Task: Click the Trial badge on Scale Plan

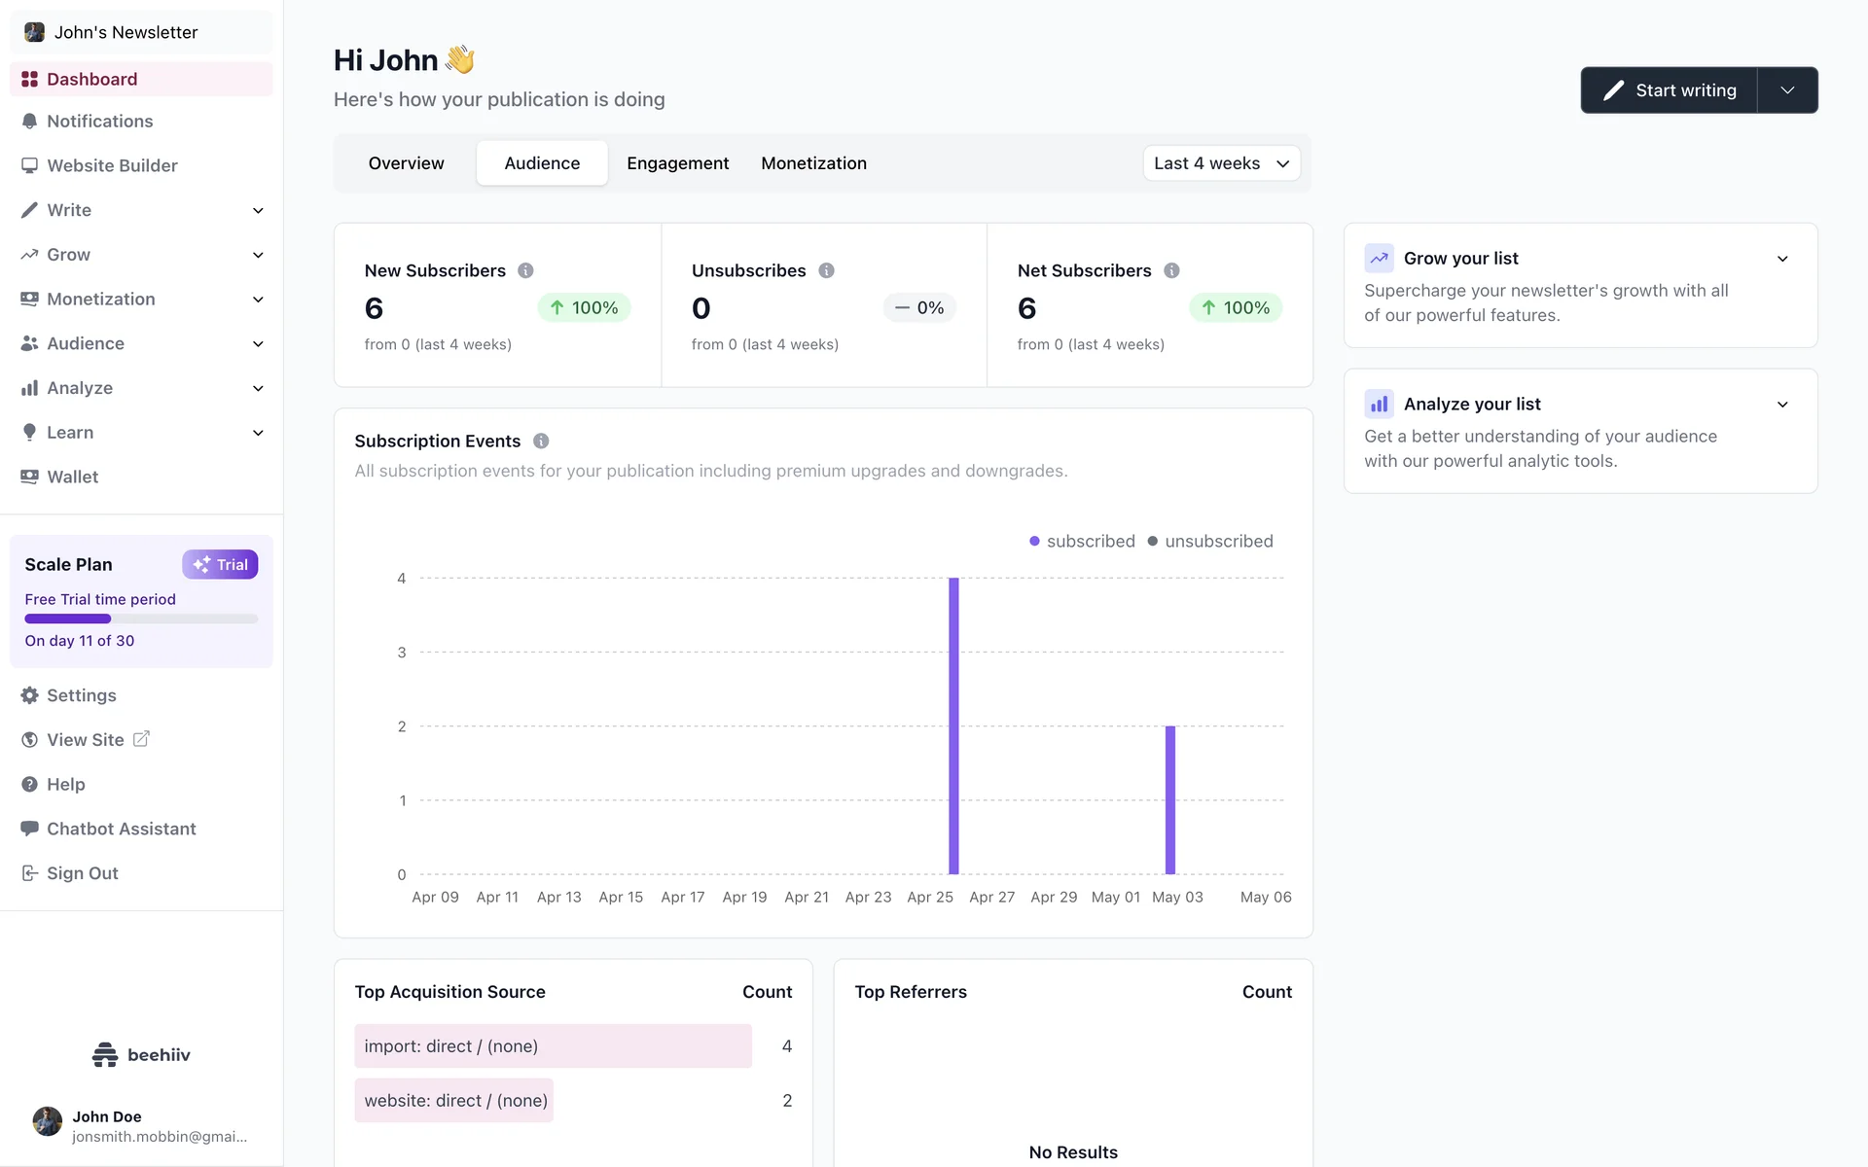Action: click(220, 565)
